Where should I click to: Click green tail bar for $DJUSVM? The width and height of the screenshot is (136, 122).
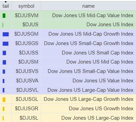pyautogui.click(x=4, y=15)
